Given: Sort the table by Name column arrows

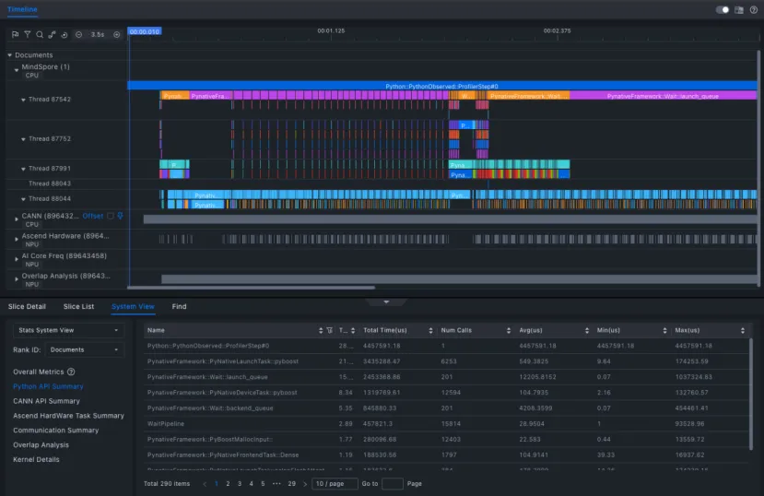Looking at the screenshot, I should (x=321, y=329).
